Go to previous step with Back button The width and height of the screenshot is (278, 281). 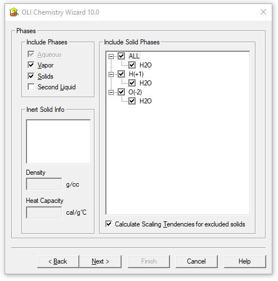58,261
